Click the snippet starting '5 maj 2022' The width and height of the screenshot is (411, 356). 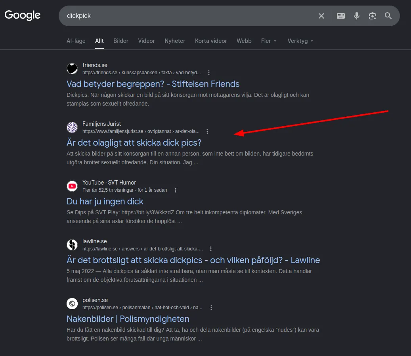point(189,275)
